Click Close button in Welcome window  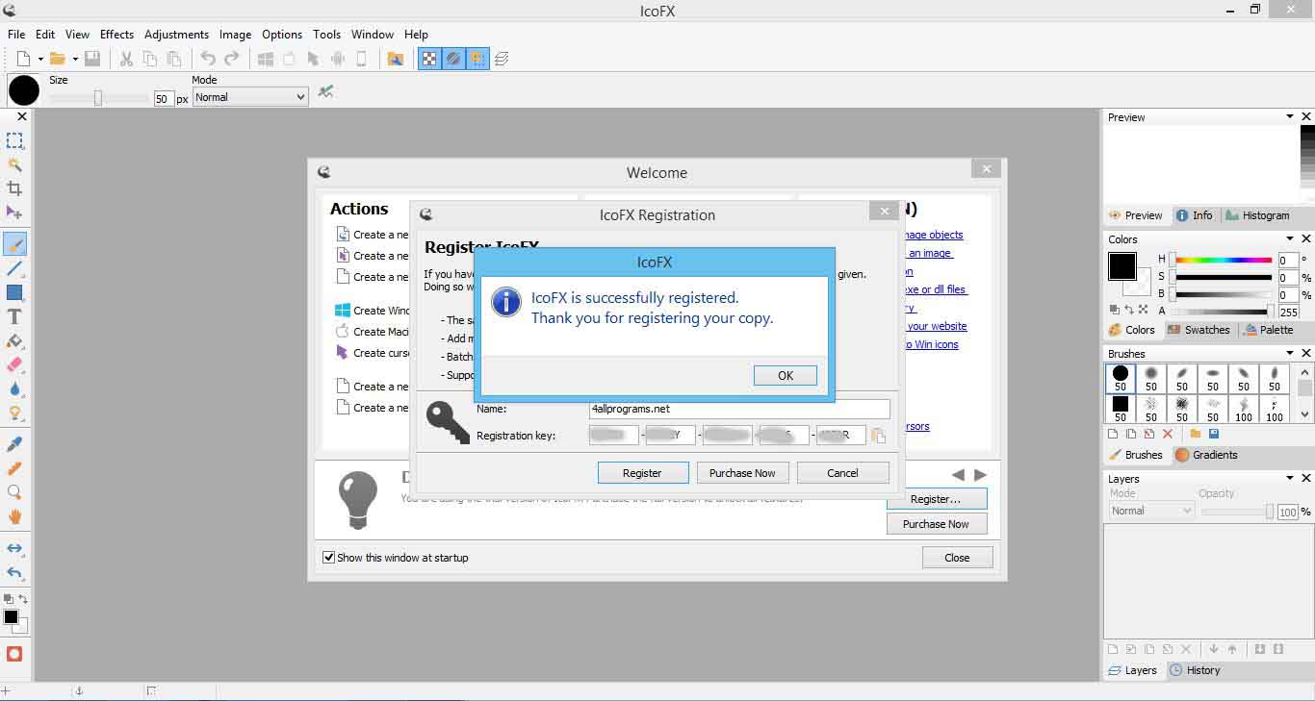[x=957, y=558]
